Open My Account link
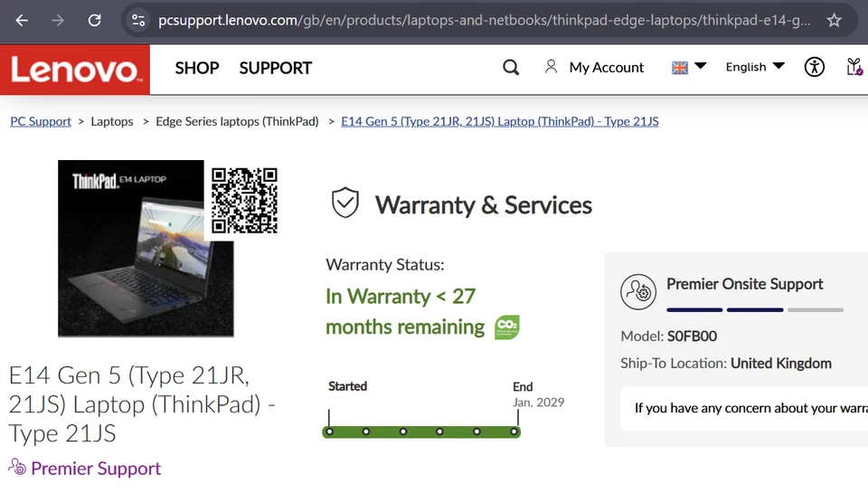 tap(606, 68)
